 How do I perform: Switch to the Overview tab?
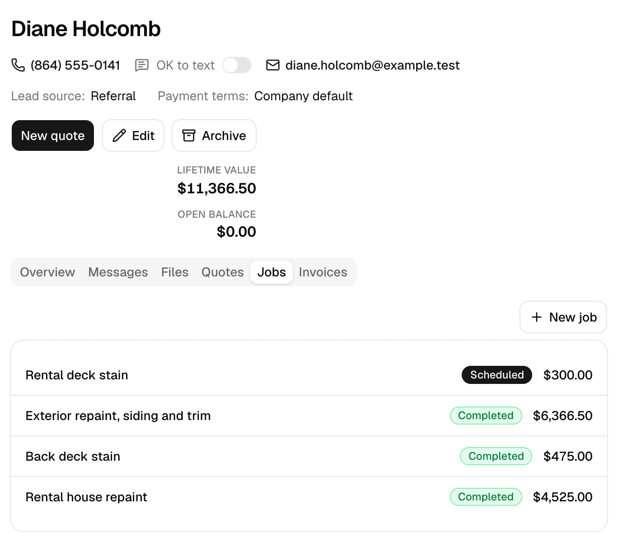[x=47, y=272]
